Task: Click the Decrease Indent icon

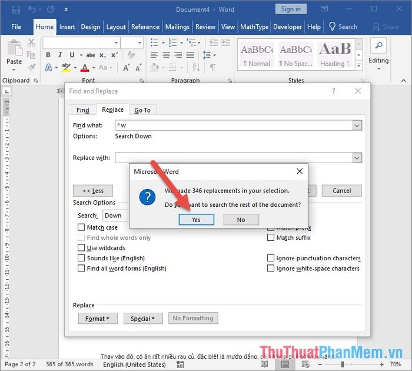Action: (214, 42)
